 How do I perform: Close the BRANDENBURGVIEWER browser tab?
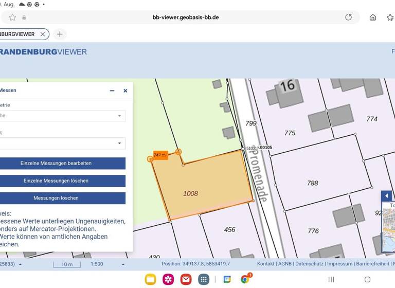tap(43, 34)
